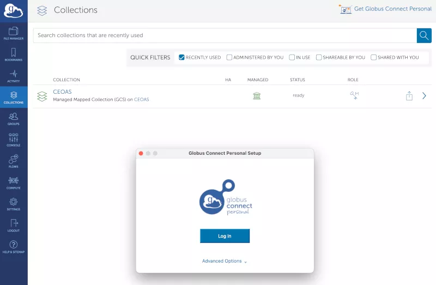The image size is (436, 285).
Task: Open File Manager in the sidebar
Action: coord(13,33)
